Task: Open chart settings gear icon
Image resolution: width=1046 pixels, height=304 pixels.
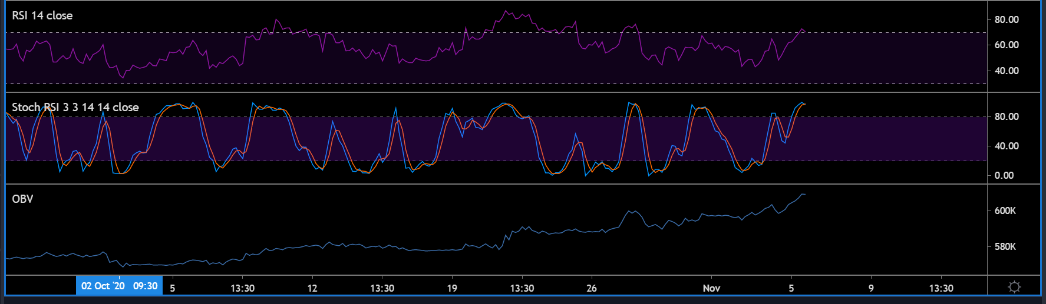Action: coord(1014,287)
